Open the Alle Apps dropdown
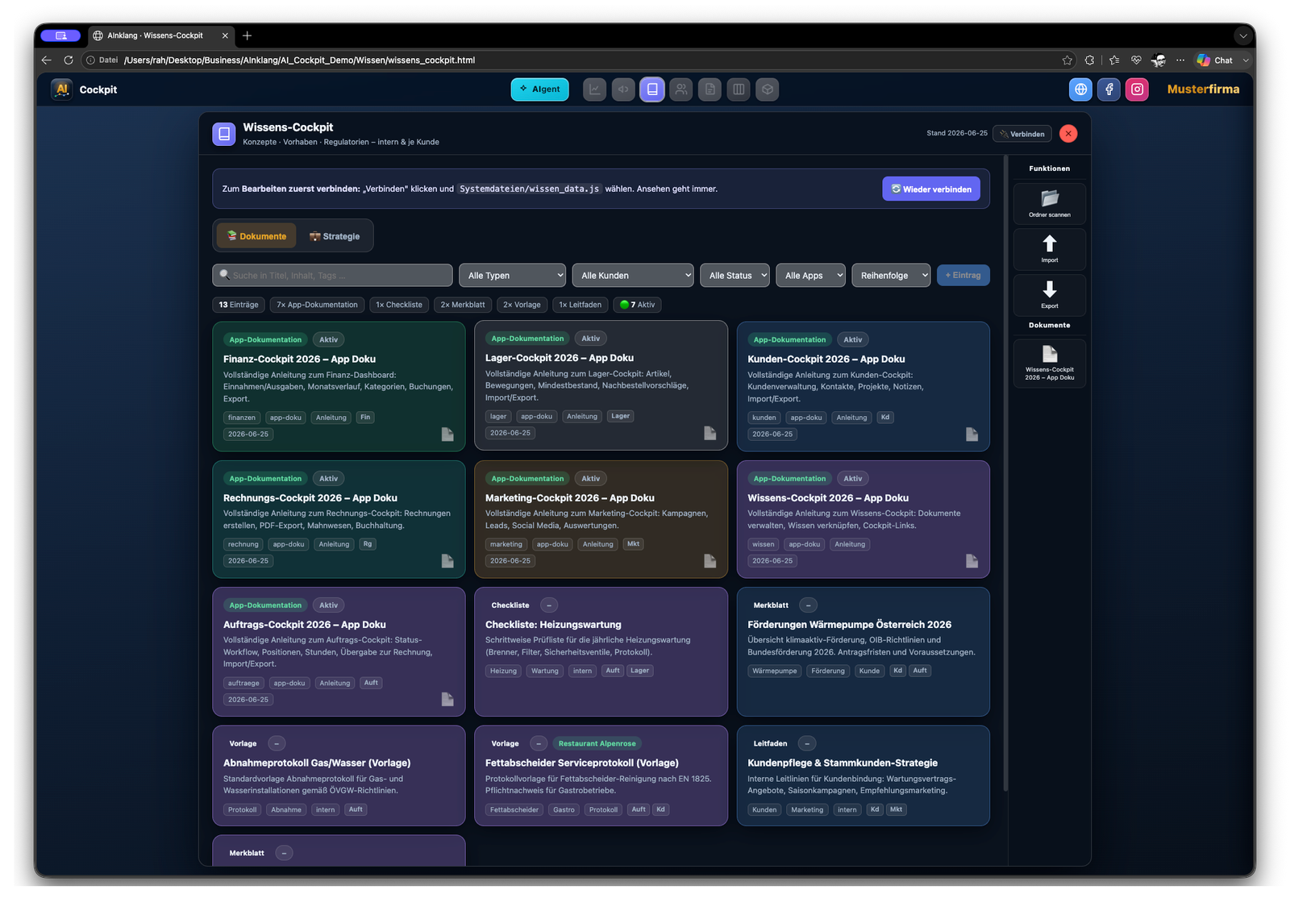 810,276
